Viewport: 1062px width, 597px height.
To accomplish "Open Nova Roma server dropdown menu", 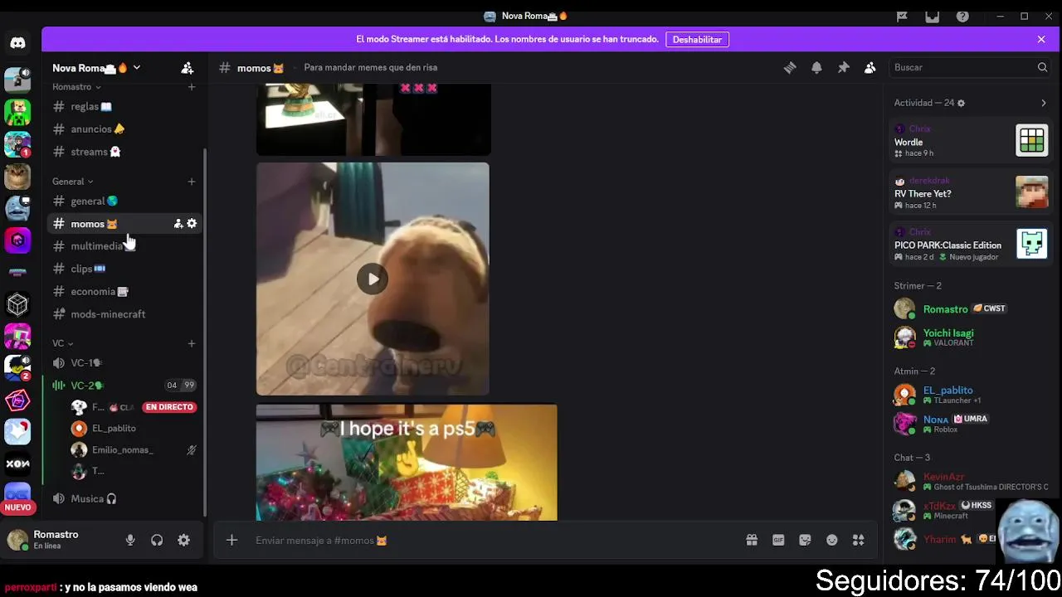I will click(x=96, y=68).
